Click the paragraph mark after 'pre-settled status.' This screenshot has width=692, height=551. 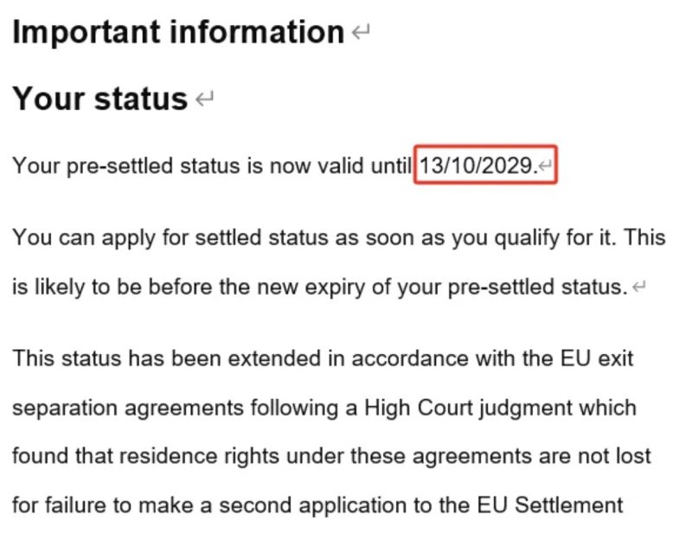638,287
